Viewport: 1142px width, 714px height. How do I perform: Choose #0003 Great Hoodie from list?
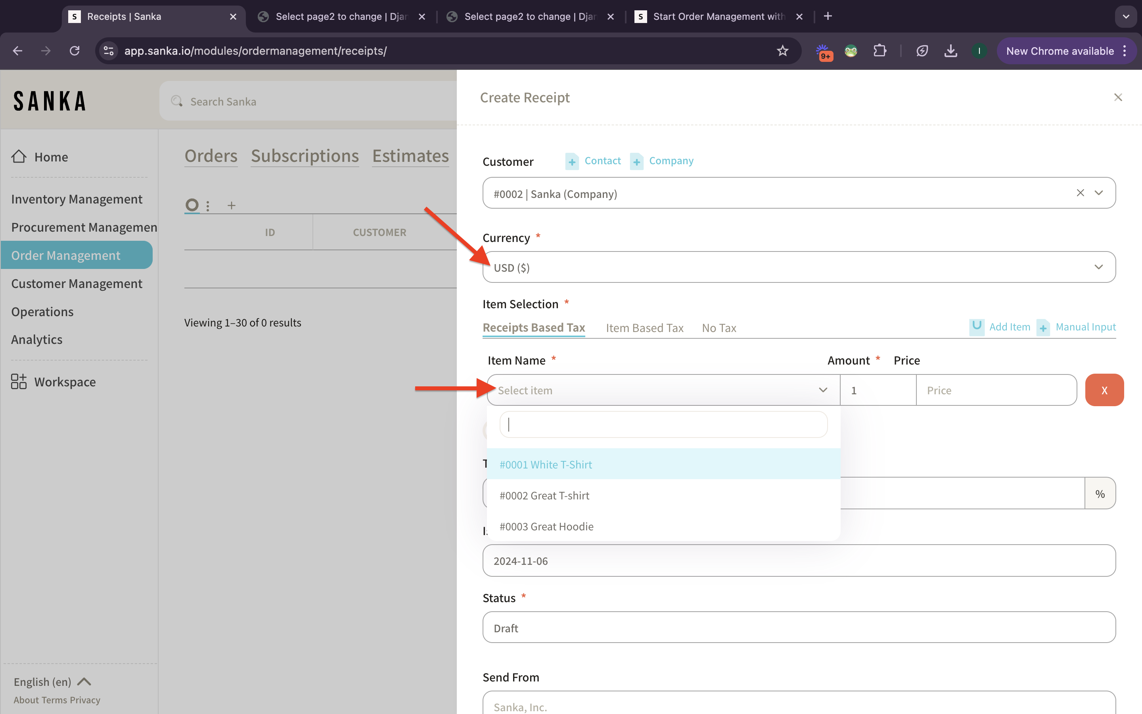click(663, 526)
